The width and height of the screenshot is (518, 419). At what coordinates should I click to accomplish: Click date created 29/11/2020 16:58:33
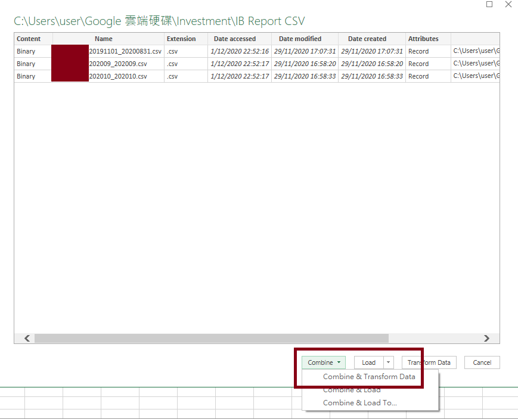coord(371,76)
